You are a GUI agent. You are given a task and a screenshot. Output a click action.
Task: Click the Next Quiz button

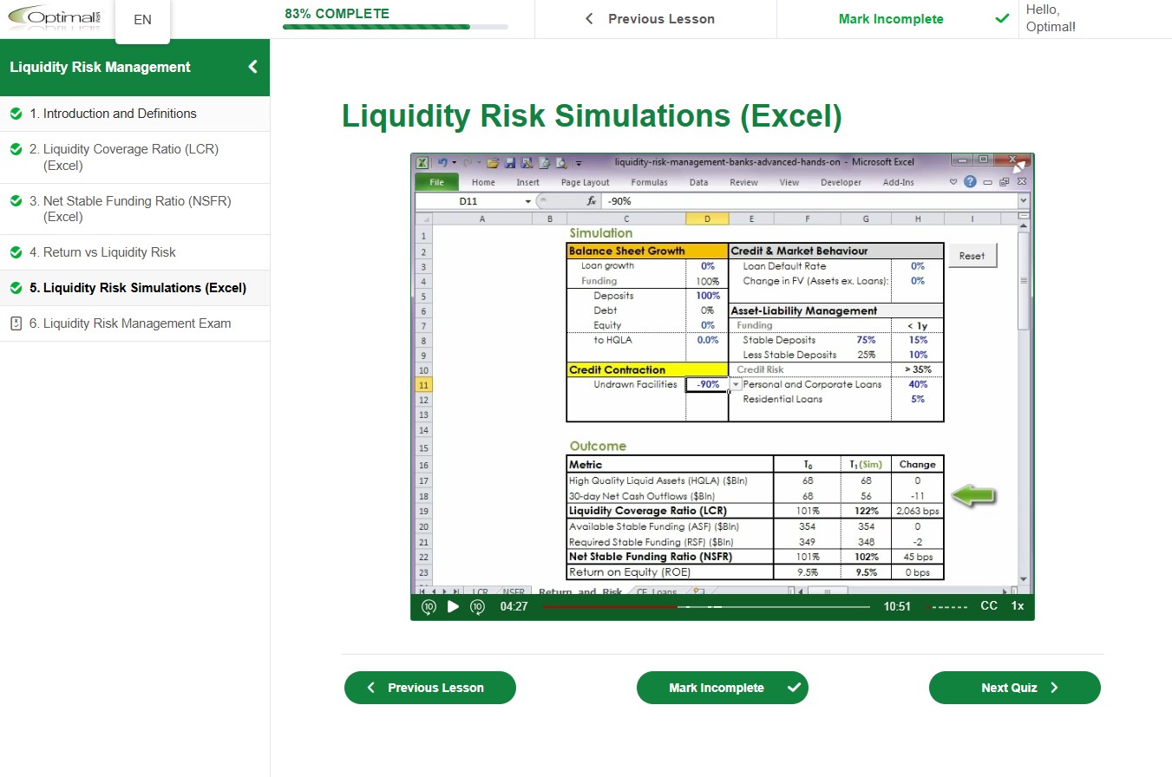pyautogui.click(x=1014, y=688)
